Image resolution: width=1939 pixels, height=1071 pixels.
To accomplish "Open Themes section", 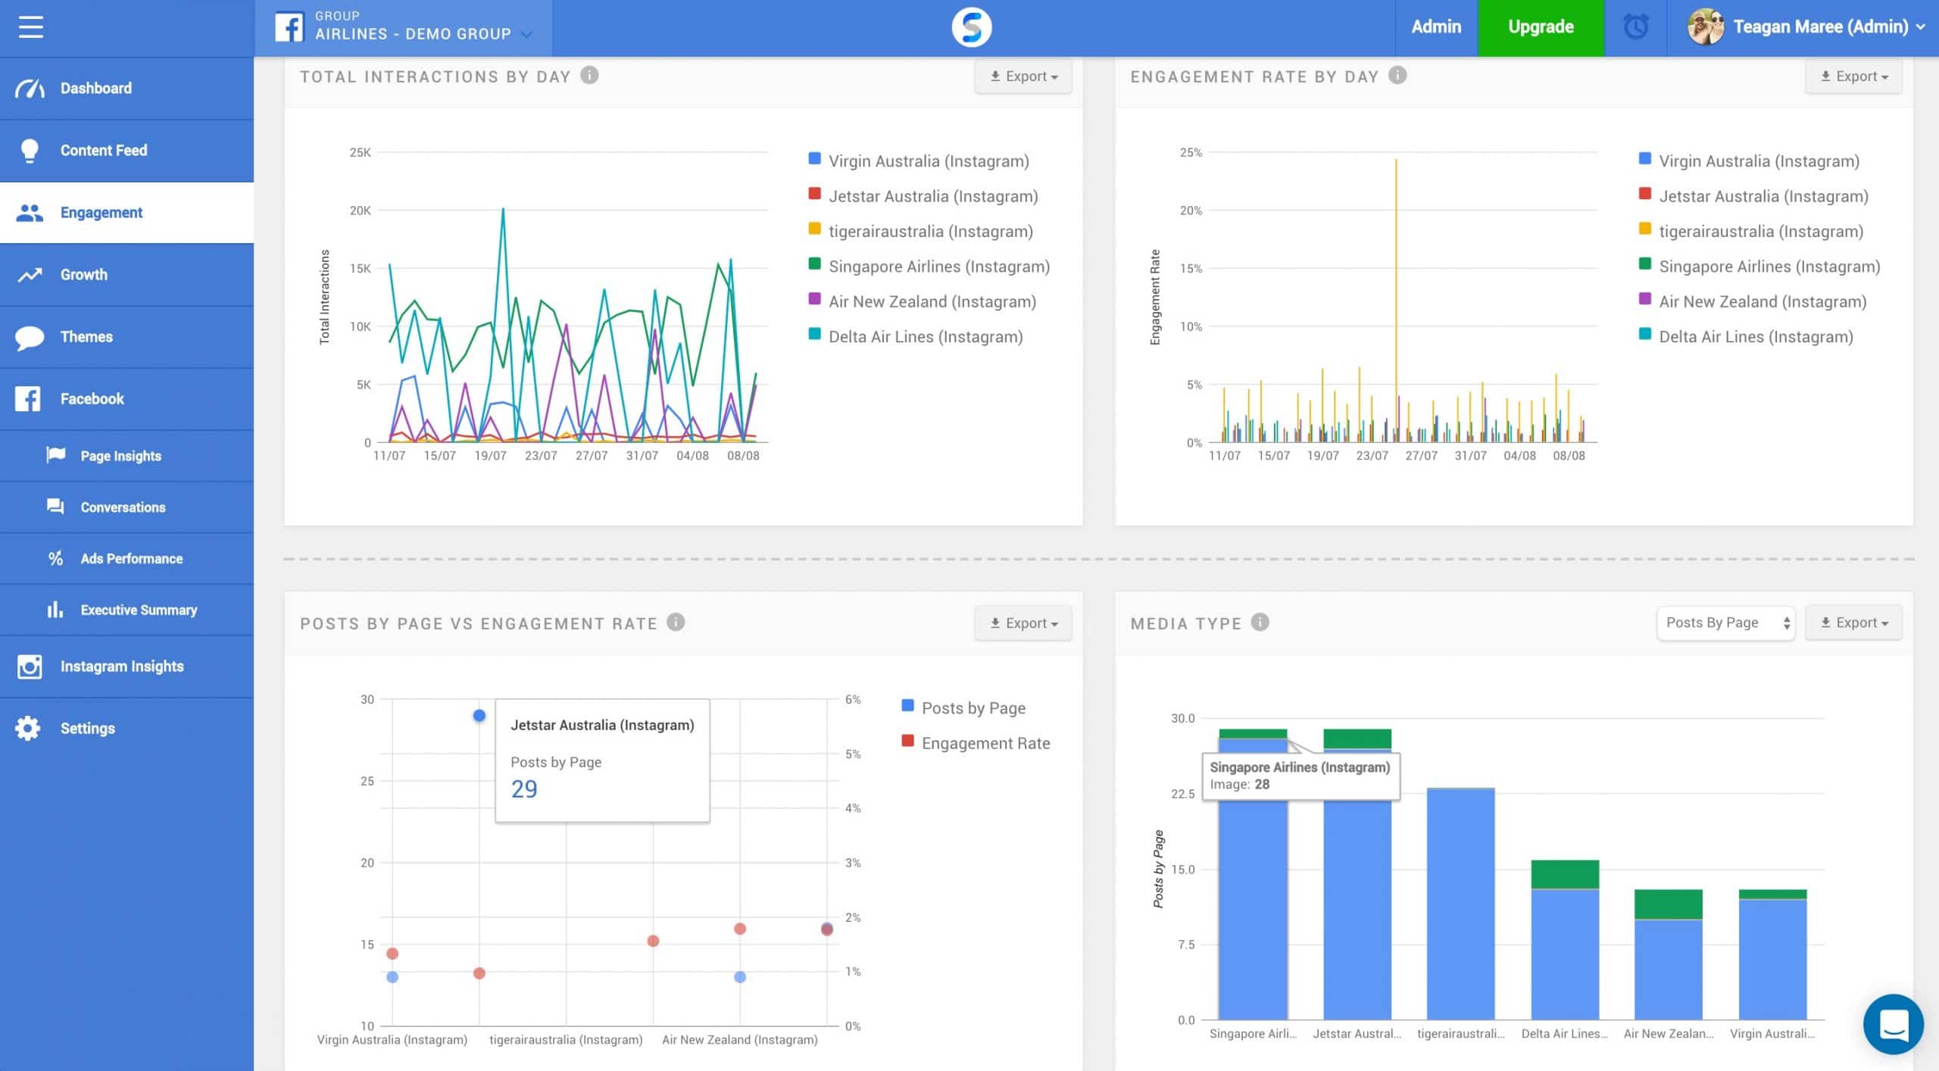I will [x=126, y=337].
